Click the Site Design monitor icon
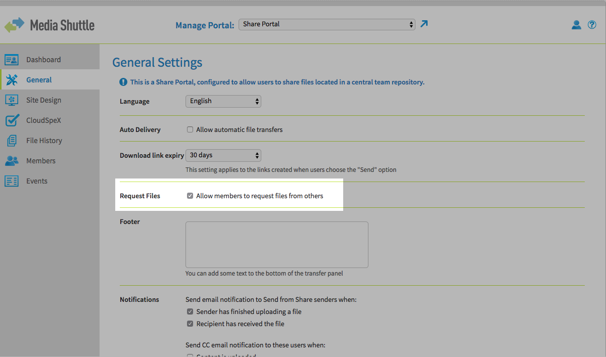The image size is (606, 357). (x=12, y=100)
